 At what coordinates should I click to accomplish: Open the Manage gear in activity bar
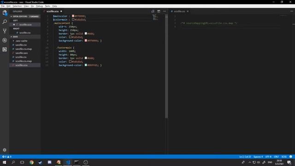click(x=5, y=150)
